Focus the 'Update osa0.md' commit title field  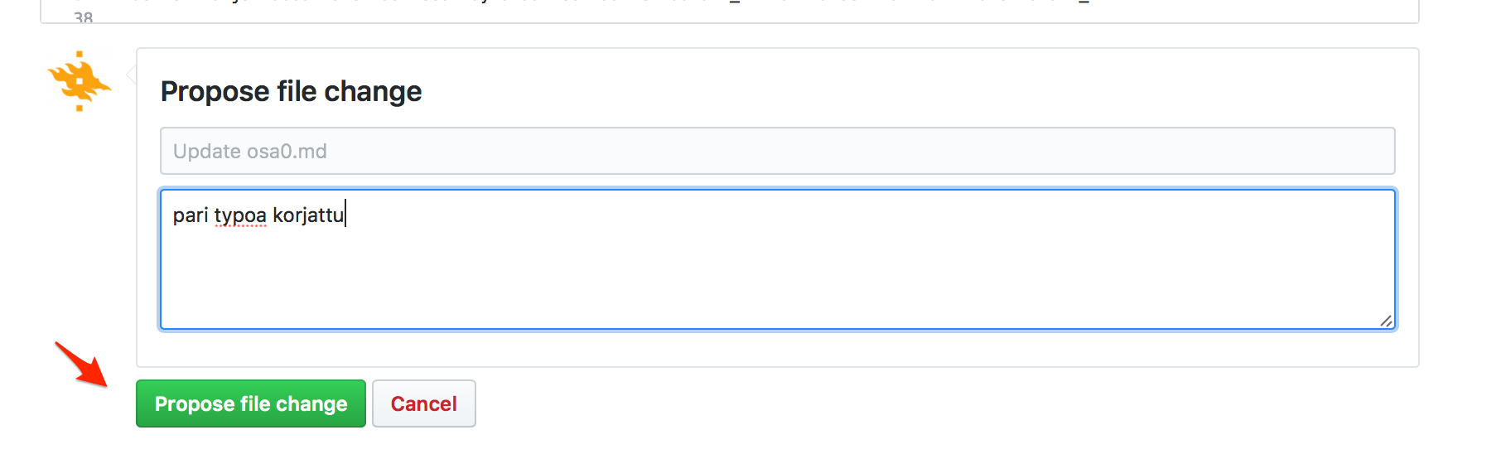click(x=777, y=151)
